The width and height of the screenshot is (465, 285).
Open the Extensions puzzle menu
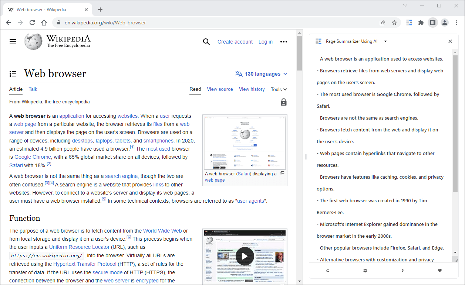pos(421,23)
